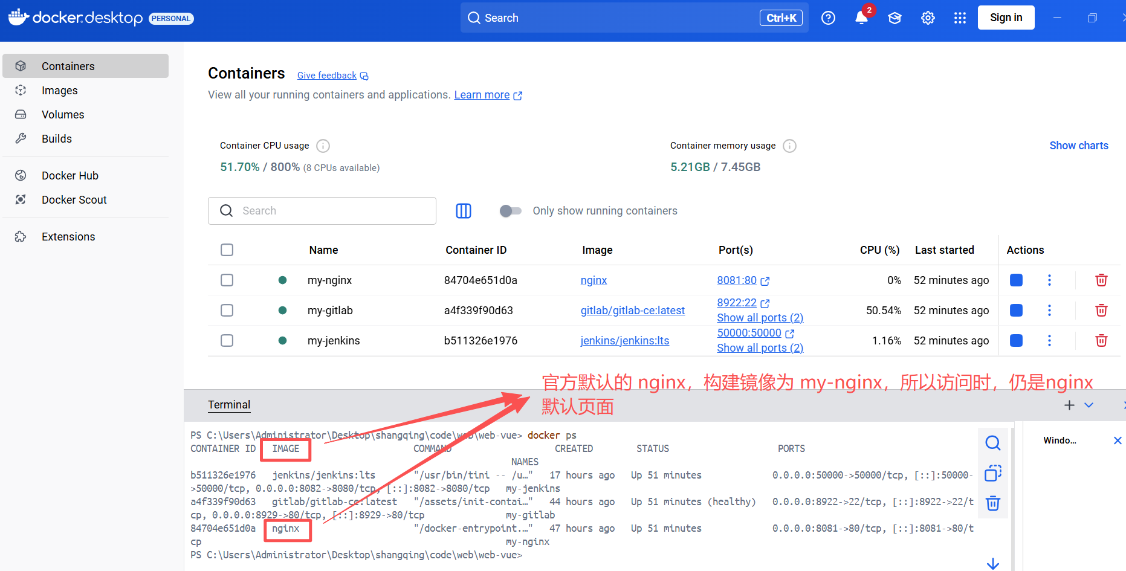Click the top global Search bar
Image resolution: width=1126 pixels, height=571 pixels.
(634, 18)
